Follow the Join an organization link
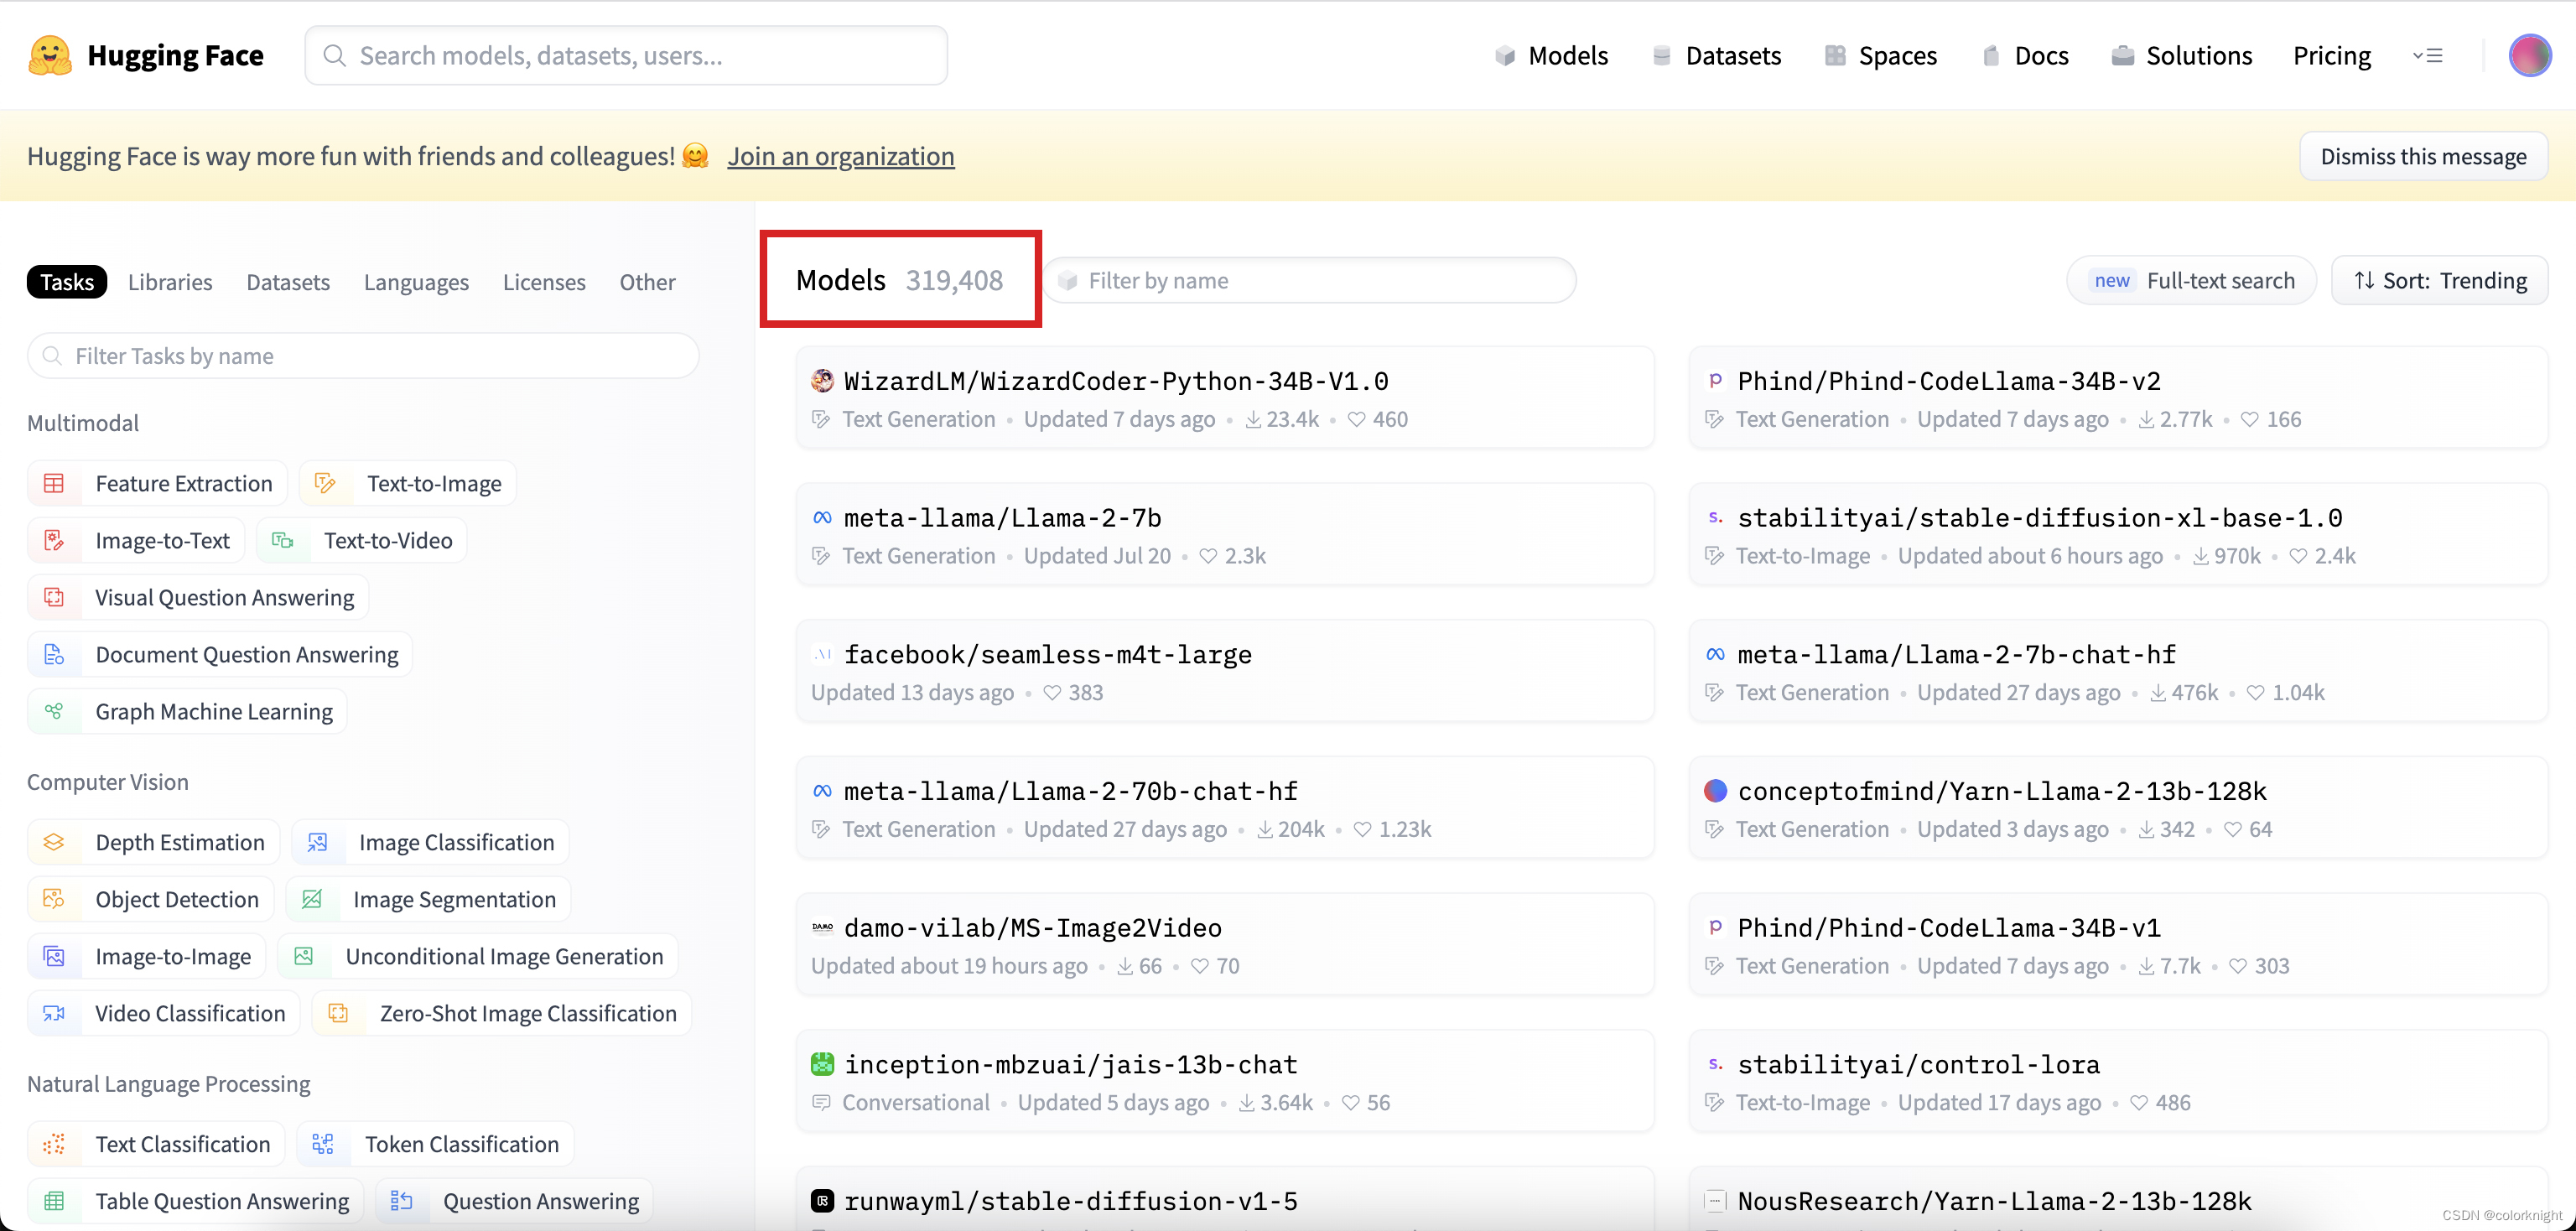 coord(840,157)
